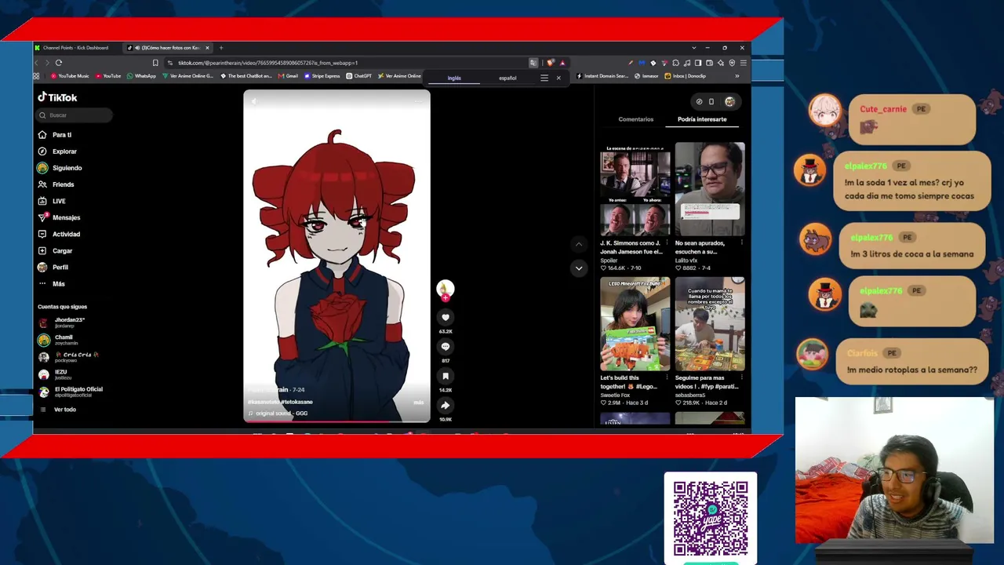Switch to the Podría interesarte tab
Image resolution: width=1004 pixels, height=565 pixels.
pyautogui.click(x=702, y=119)
